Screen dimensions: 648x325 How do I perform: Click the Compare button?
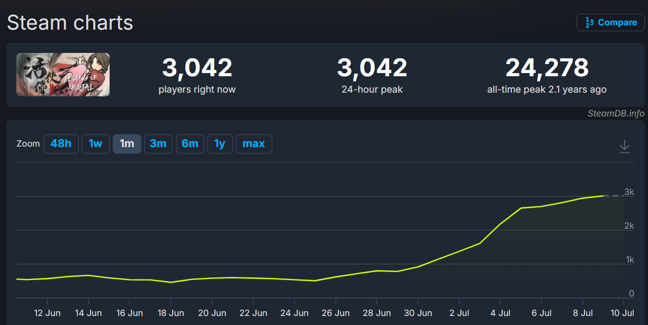coord(610,22)
